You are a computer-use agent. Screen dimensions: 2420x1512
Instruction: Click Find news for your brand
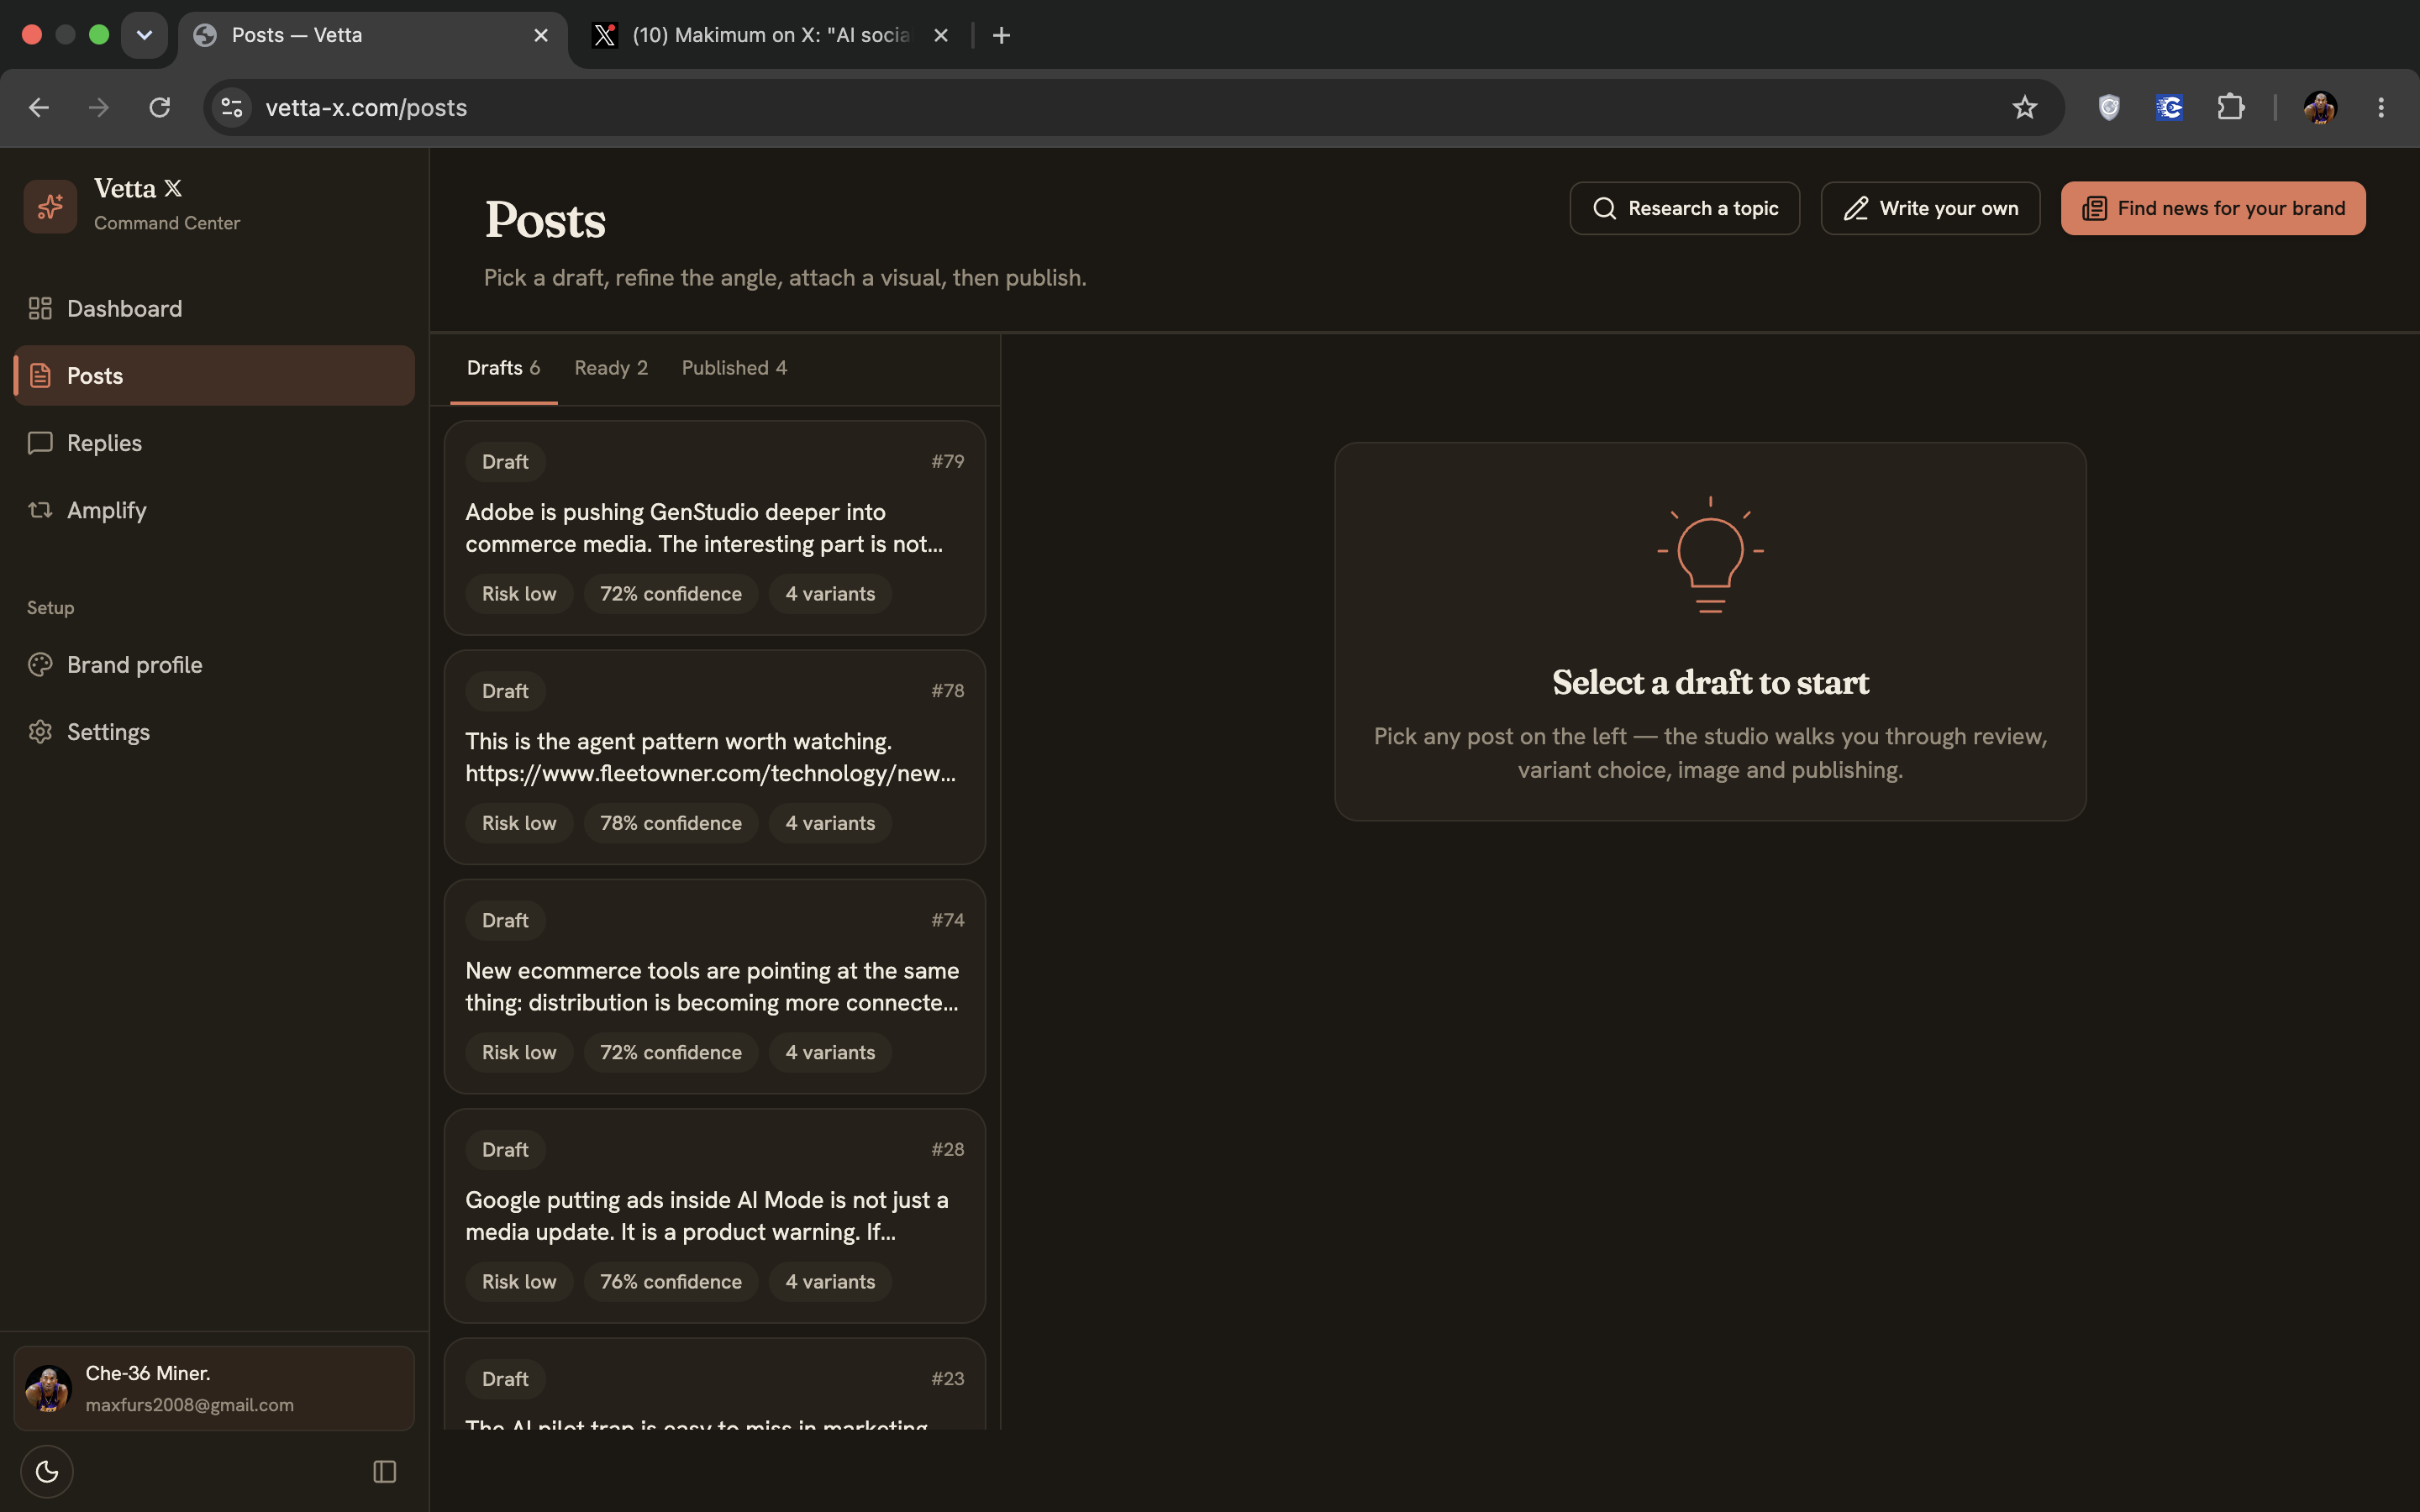[x=2213, y=208]
